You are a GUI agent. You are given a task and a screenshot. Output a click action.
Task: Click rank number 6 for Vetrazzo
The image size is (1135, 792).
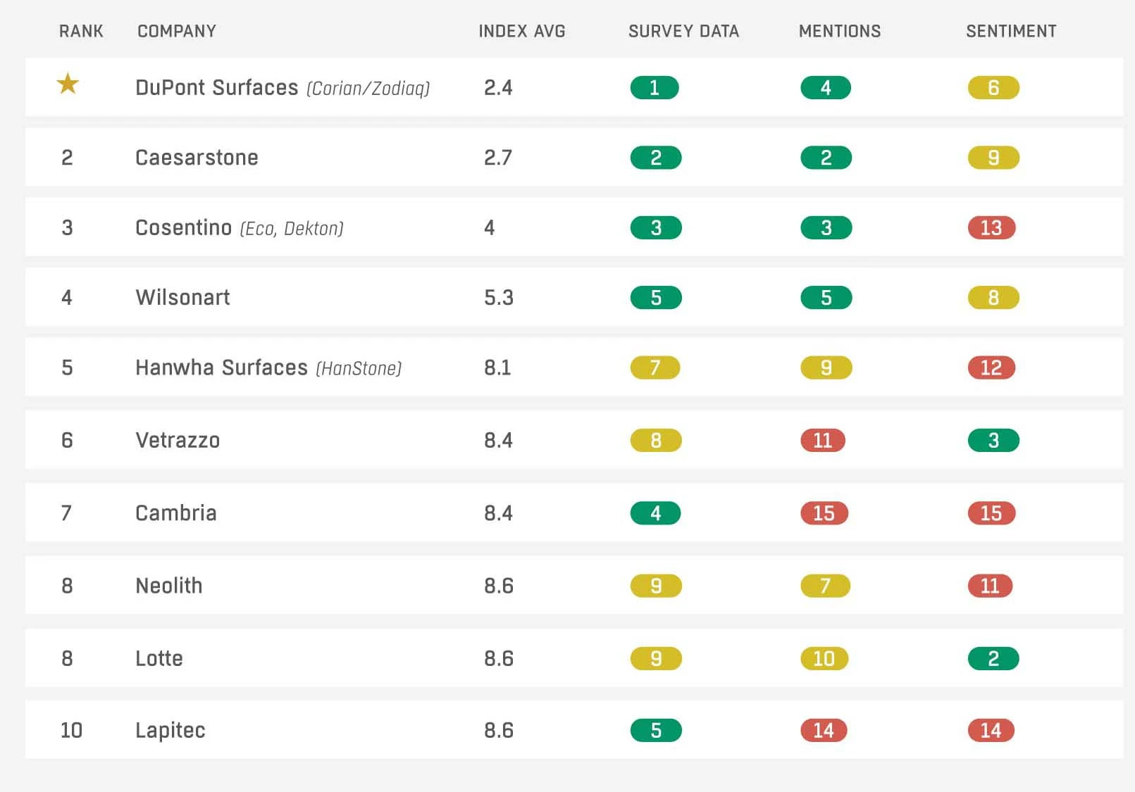click(67, 440)
